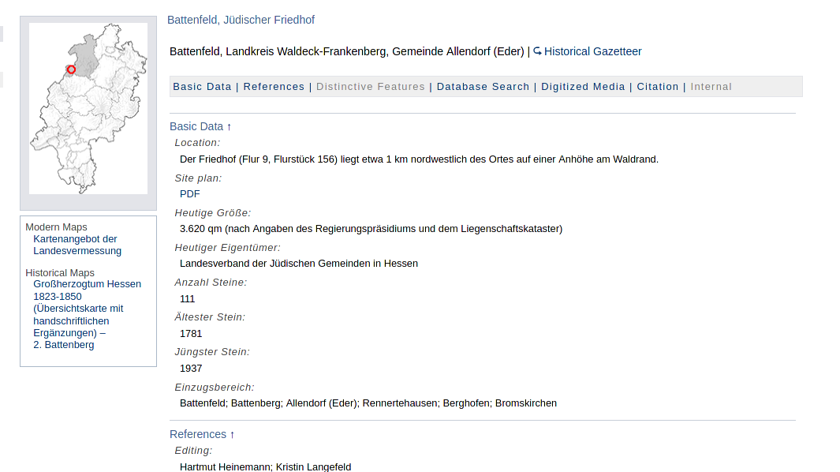
Task: Click the References section heading text
Action: [x=198, y=434]
